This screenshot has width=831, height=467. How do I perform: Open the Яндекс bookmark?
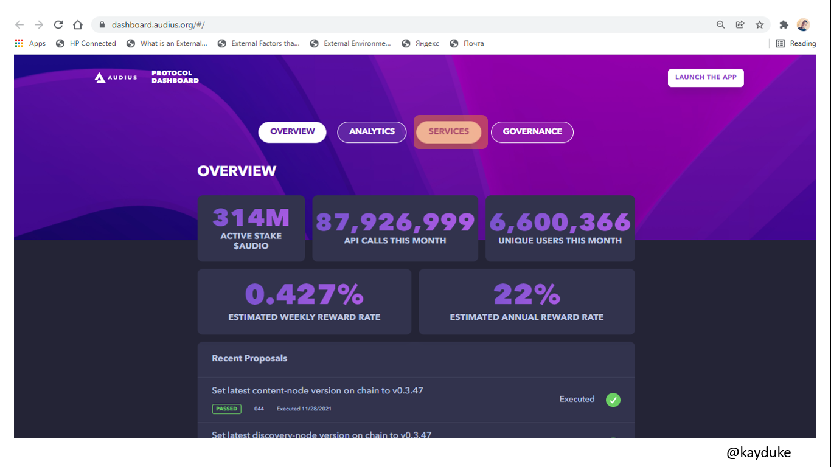pyautogui.click(x=420, y=43)
